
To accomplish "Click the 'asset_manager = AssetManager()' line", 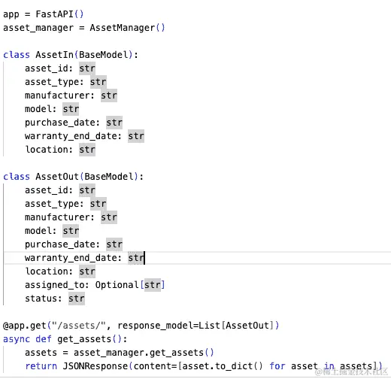I will pos(84,28).
